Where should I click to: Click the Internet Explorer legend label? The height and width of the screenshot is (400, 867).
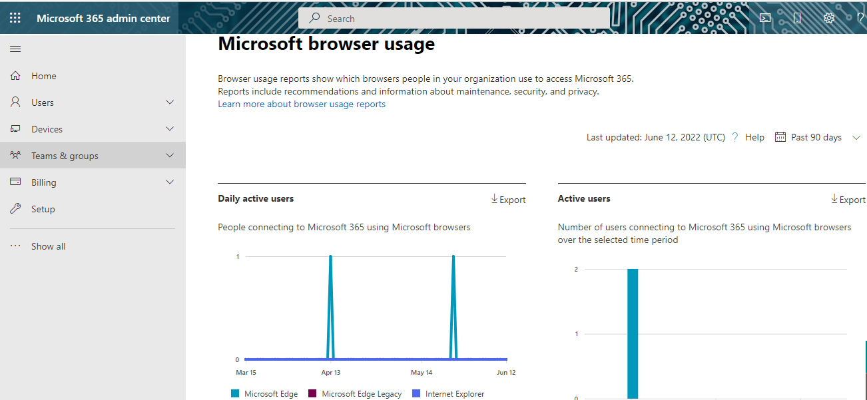tap(455, 393)
